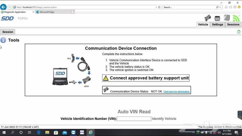The image size is (242, 136).
Task: Click the communication device icon in SDD header
Action: [x=208, y=18]
